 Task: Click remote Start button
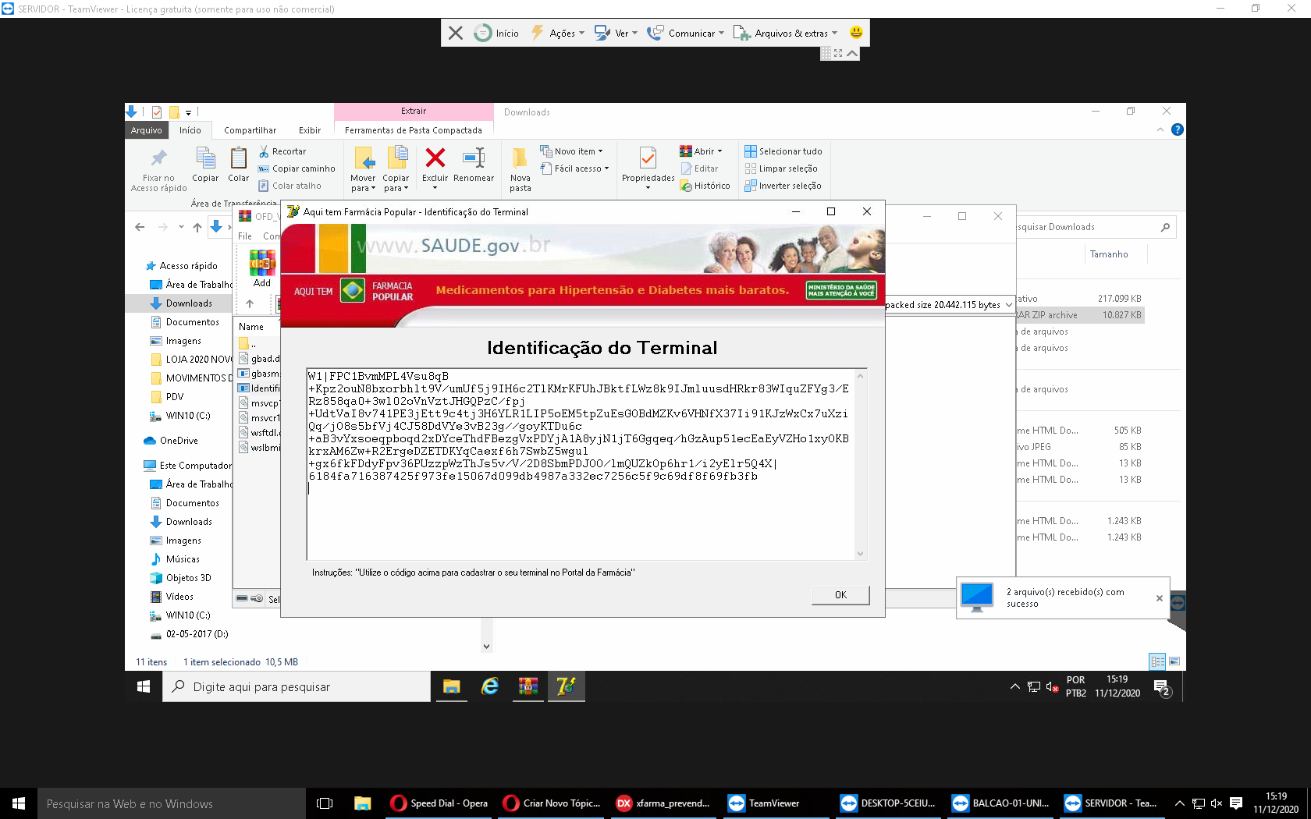coord(144,686)
